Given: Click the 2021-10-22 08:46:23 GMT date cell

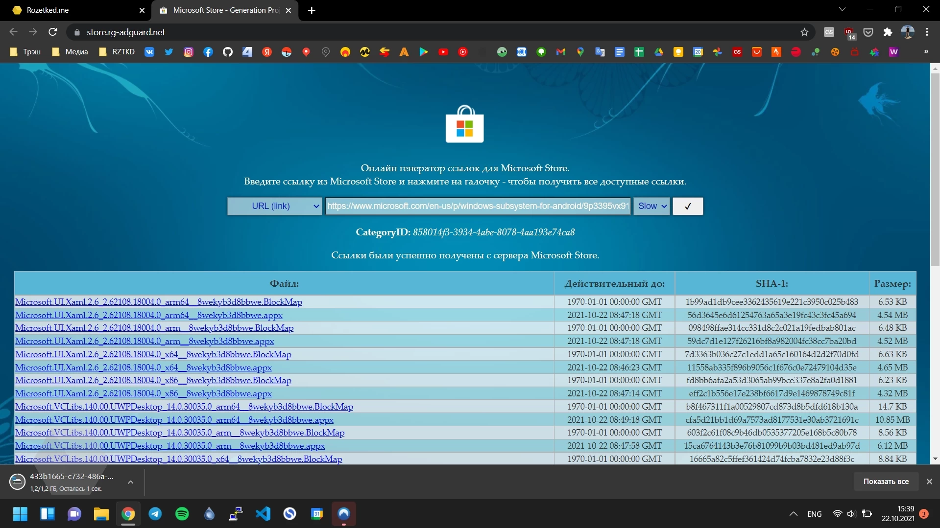Looking at the screenshot, I should tap(614, 367).
